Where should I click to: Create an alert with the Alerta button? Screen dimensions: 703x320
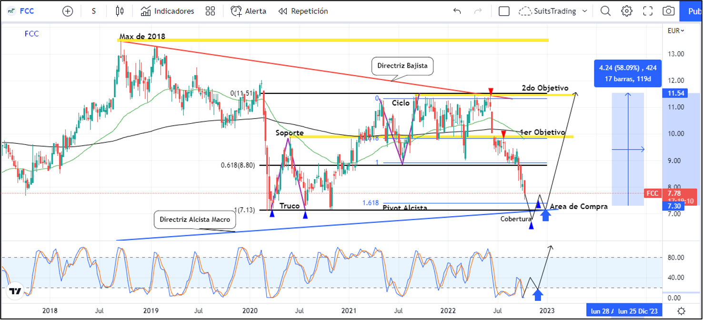click(x=249, y=11)
